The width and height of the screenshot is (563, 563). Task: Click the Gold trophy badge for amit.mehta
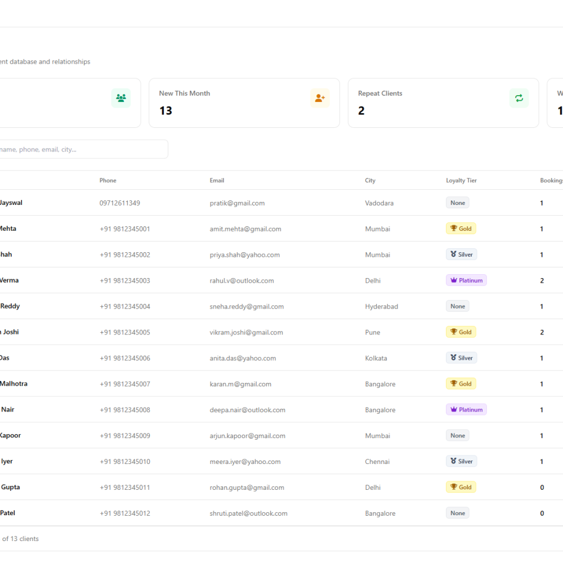point(461,229)
